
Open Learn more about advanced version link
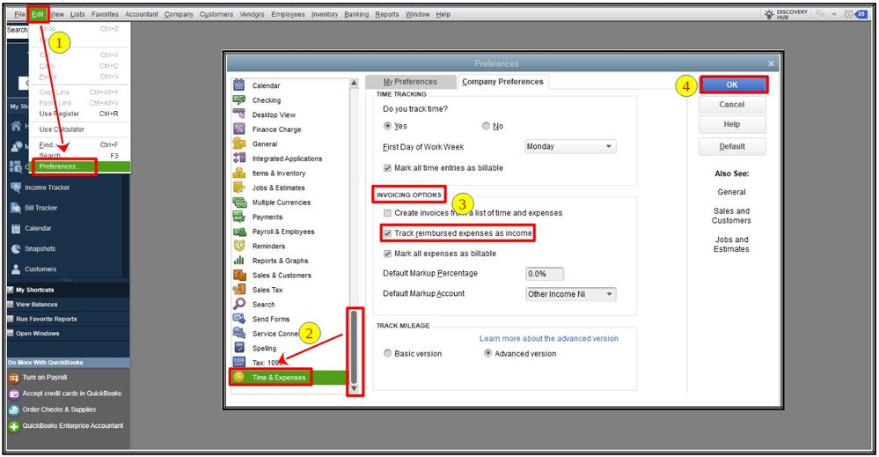[x=549, y=339]
